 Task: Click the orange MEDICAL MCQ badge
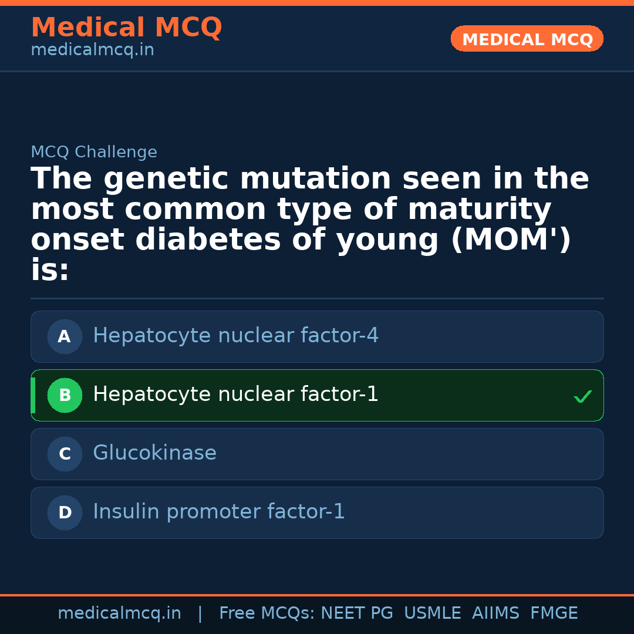(x=527, y=39)
